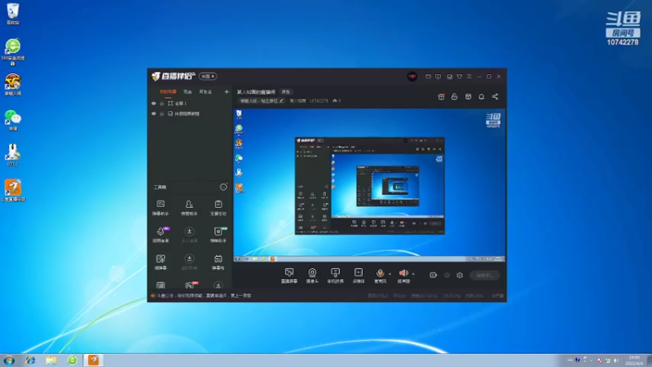Image resolution: width=652 pixels, height=367 pixels.
Task: Switch to the first scene tab (highlighted)
Action: pos(168,92)
